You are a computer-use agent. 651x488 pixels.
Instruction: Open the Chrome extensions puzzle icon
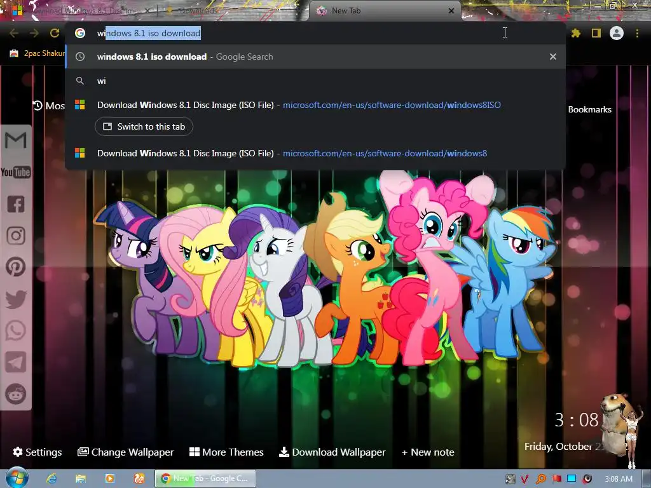click(x=575, y=33)
